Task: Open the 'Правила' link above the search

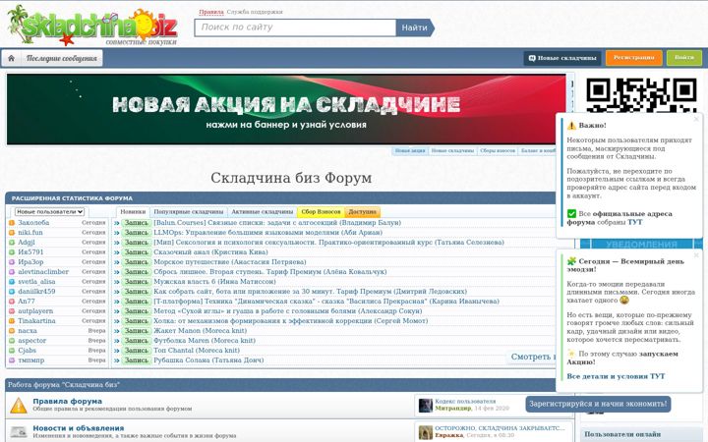Action: (x=211, y=12)
